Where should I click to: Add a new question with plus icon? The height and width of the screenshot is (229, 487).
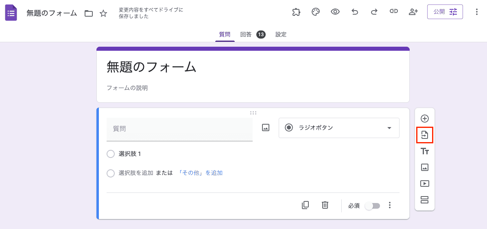point(425,119)
